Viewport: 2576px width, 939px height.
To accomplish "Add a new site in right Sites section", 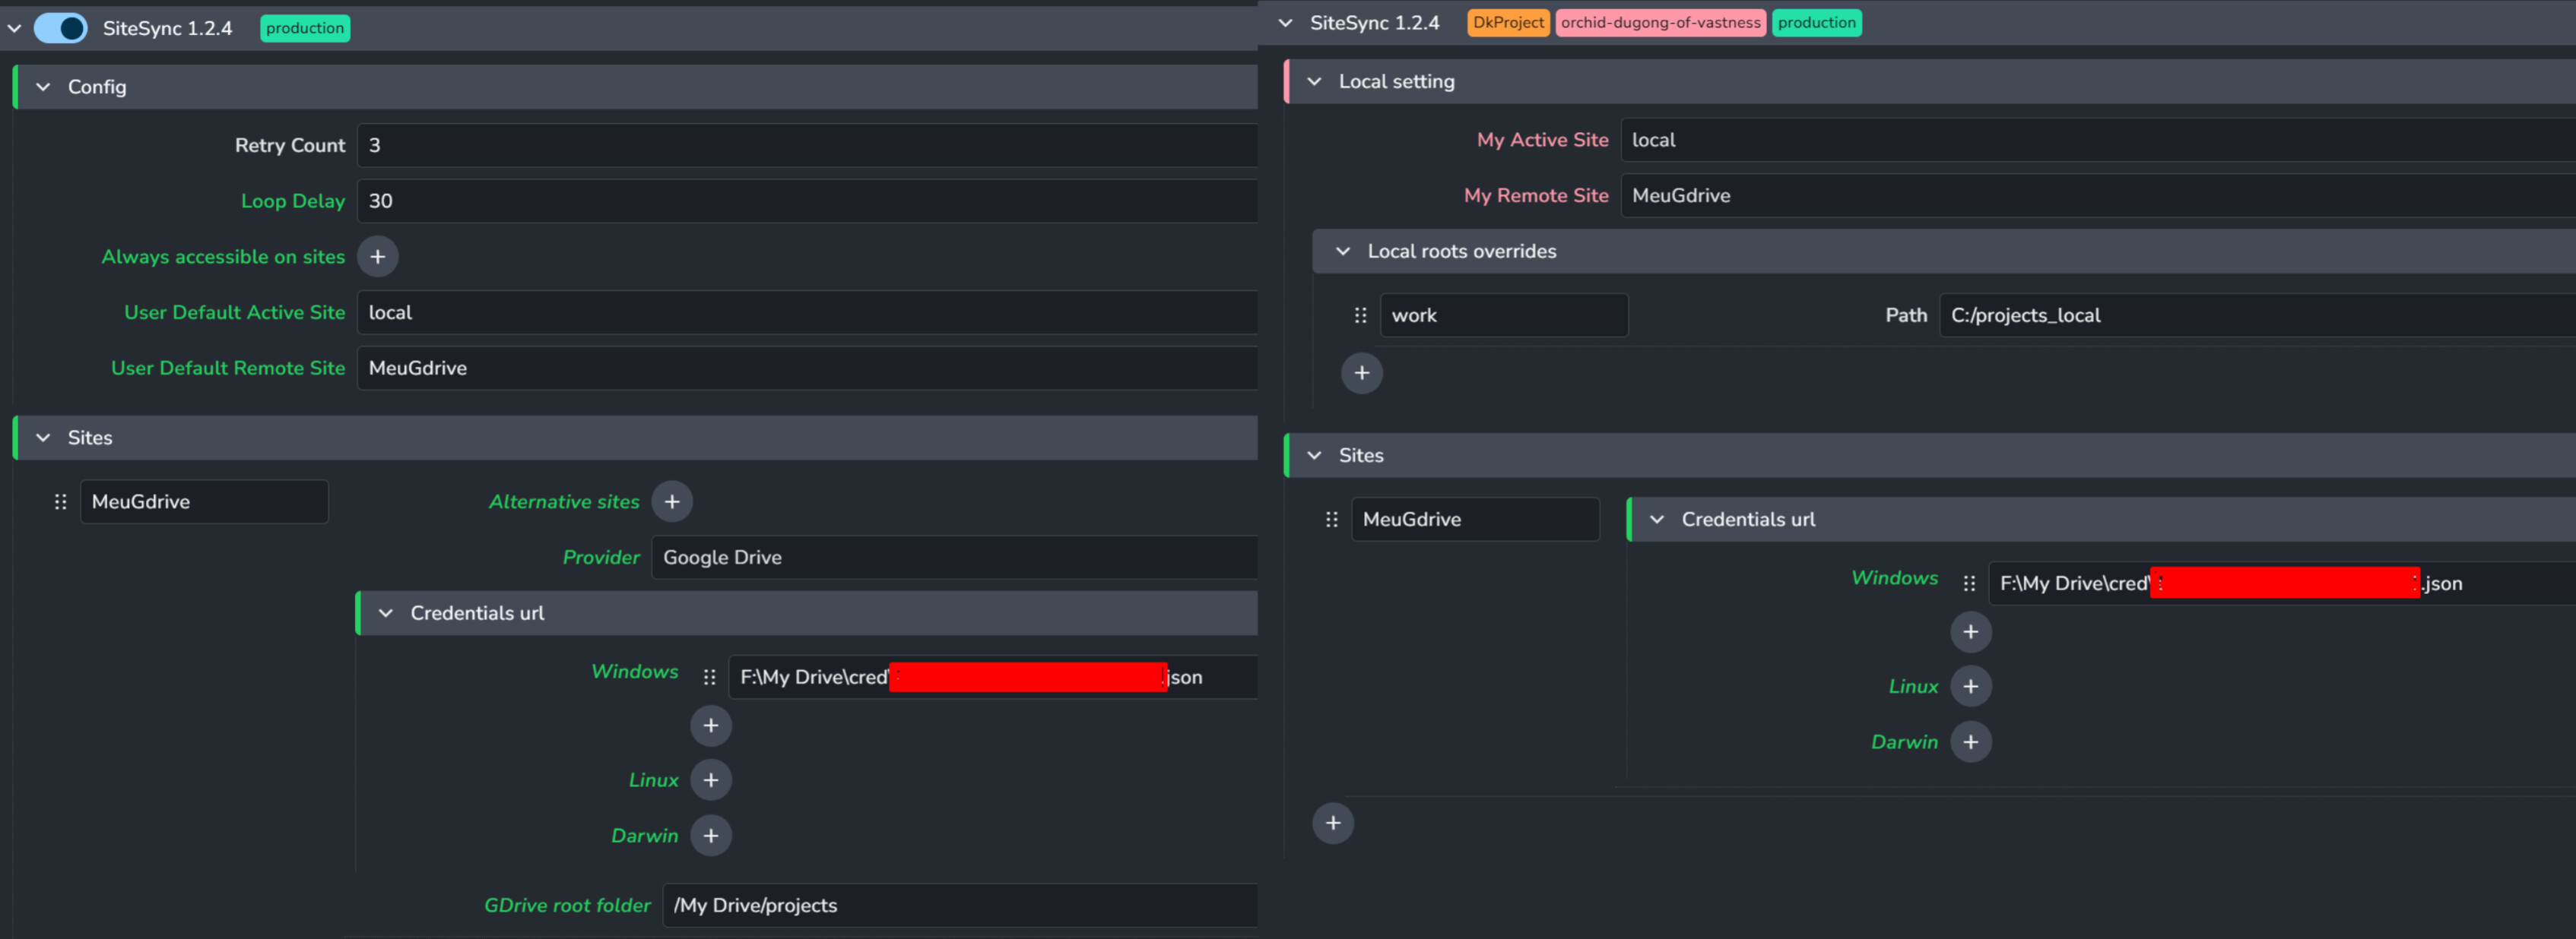I will pos(1333,823).
